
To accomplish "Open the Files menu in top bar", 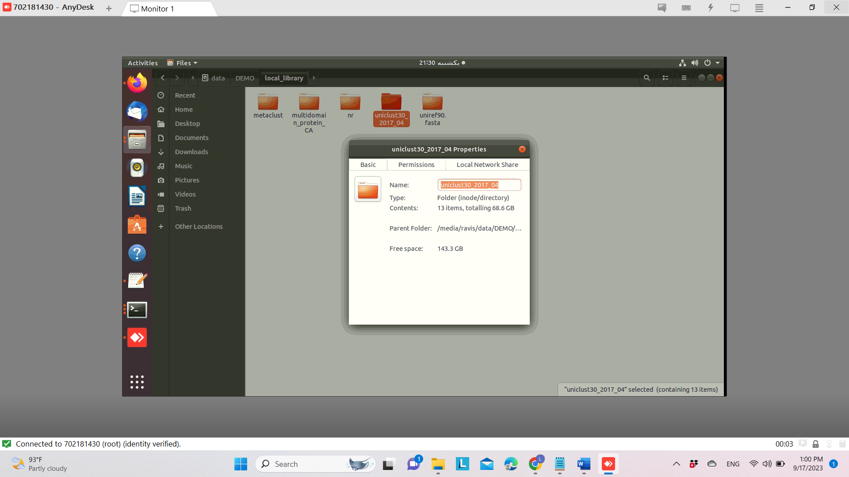I will [184, 62].
